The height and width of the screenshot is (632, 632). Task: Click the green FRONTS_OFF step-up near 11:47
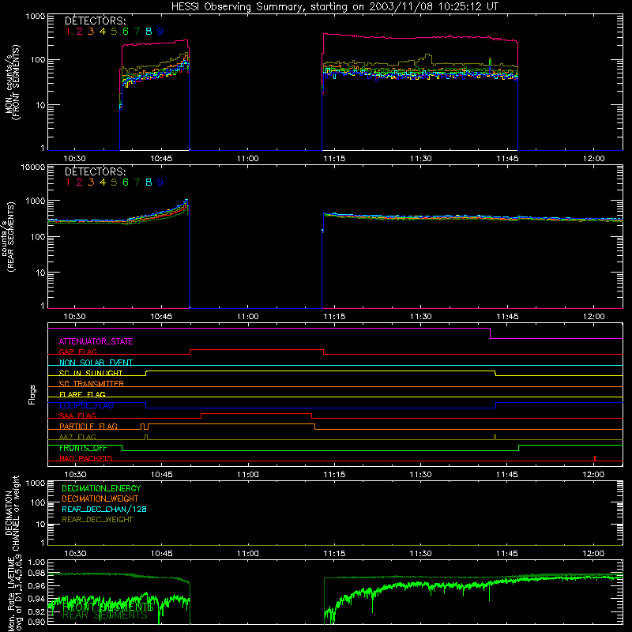519,448
